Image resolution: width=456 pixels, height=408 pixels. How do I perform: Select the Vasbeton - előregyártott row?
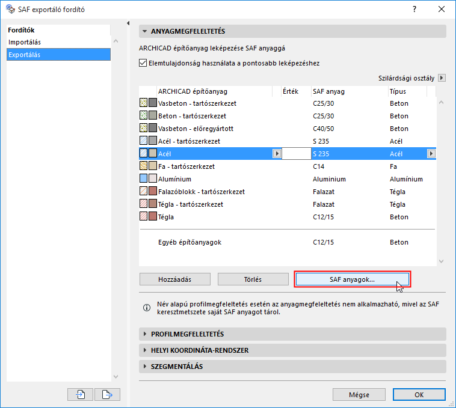point(288,129)
